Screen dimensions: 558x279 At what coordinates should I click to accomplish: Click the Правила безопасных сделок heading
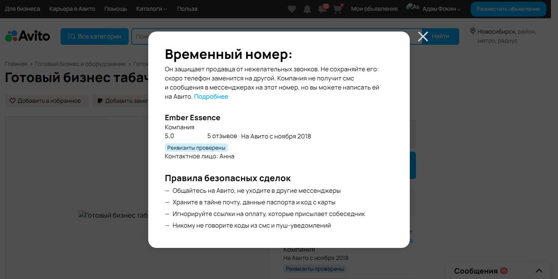(x=228, y=178)
